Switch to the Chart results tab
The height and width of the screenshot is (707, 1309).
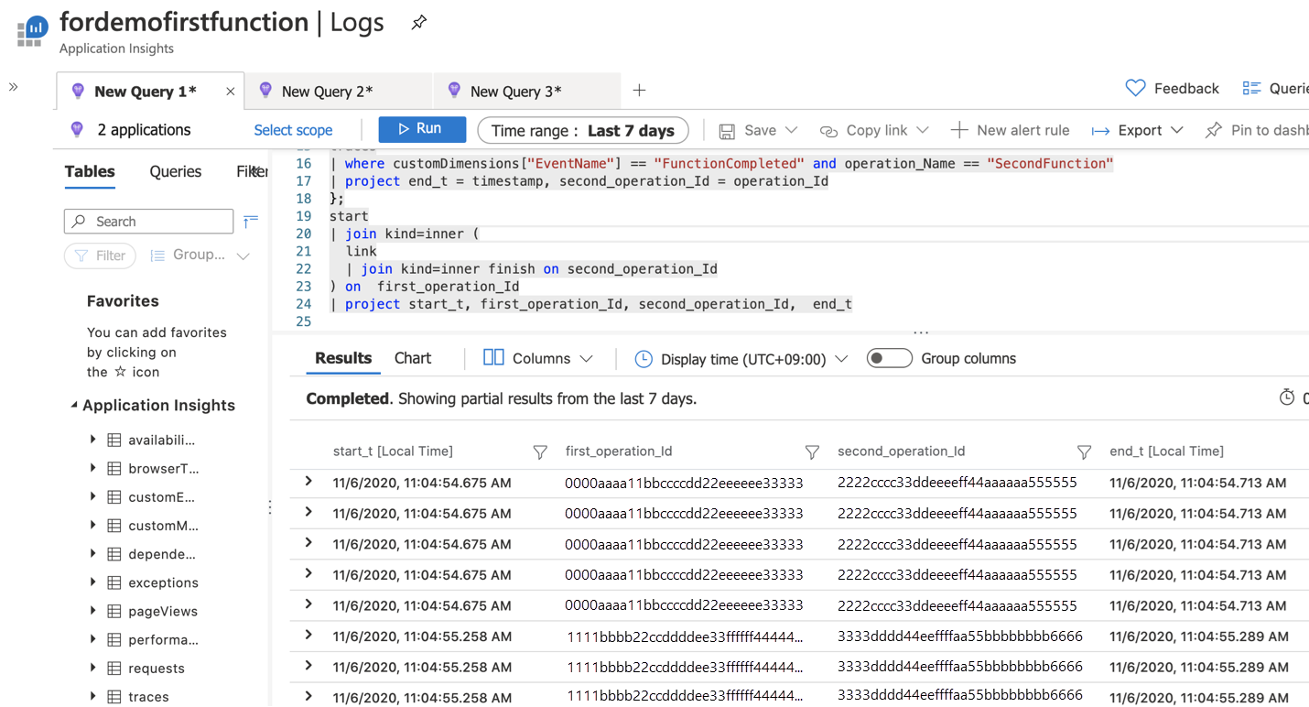413,358
